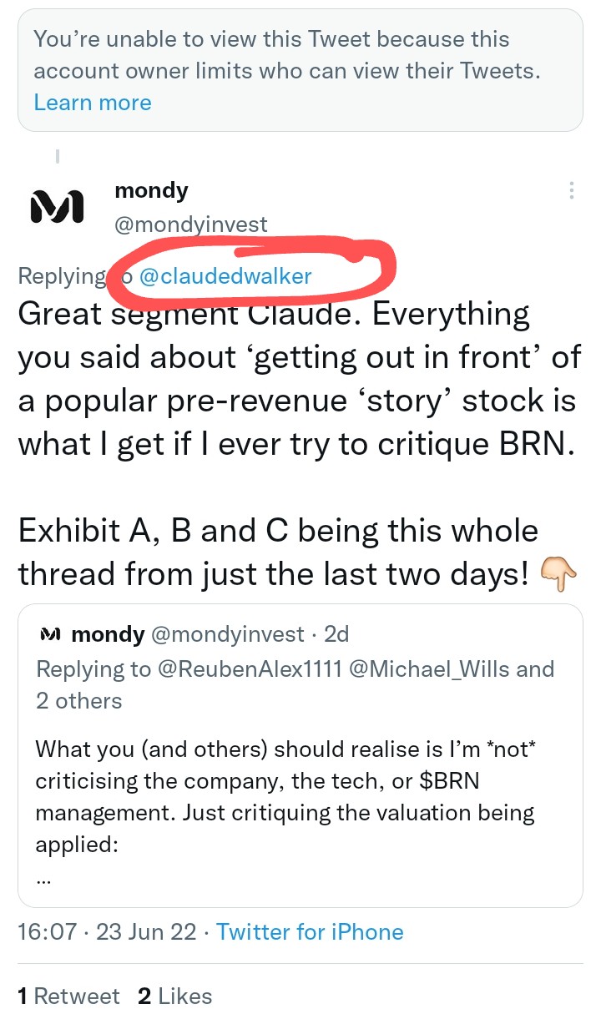601x1009 pixels.
Task: Tap the mondy display name in header
Action: pos(151,190)
